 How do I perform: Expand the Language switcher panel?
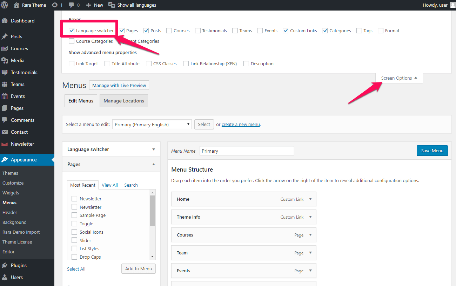tap(153, 149)
